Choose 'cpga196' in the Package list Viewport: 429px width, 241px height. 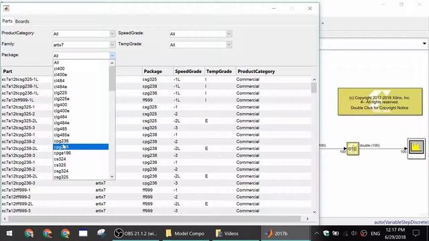(x=80, y=153)
